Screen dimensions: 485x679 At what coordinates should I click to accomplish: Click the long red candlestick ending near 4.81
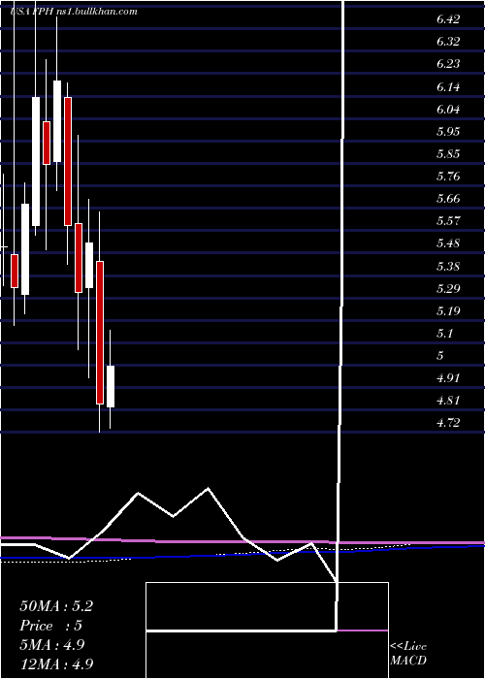point(100,333)
